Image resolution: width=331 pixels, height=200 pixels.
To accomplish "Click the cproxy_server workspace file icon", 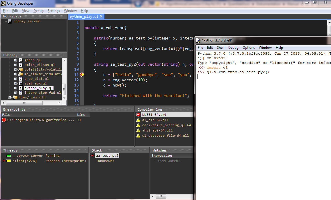I will click(x=10, y=21).
